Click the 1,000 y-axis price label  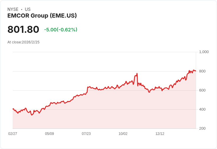click(x=204, y=52)
